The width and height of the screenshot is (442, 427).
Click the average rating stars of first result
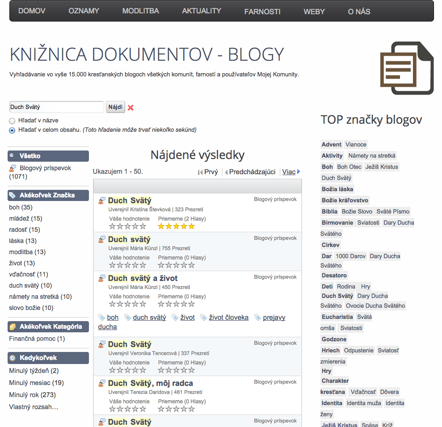tap(177, 226)
